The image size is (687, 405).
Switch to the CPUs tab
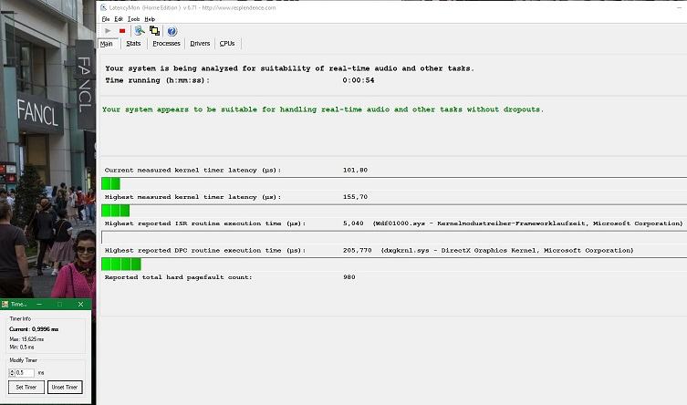(x=227, y=44)
